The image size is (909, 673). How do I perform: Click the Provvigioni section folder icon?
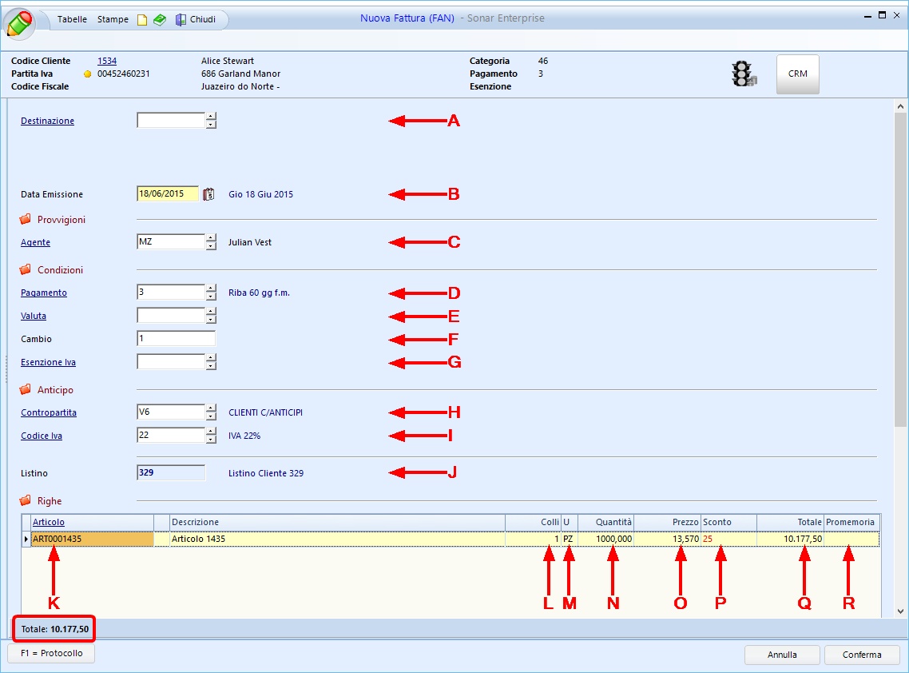point(26,219)
